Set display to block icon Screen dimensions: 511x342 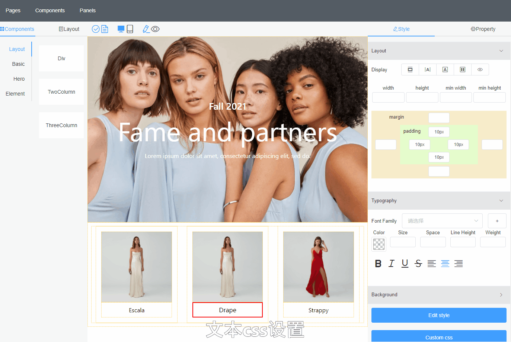click(x=410, y=70)
